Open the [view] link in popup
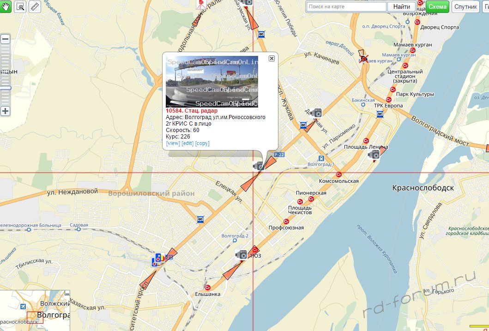Image resolution: width=489 pixels, height=331 pixels. coord(173,144)
